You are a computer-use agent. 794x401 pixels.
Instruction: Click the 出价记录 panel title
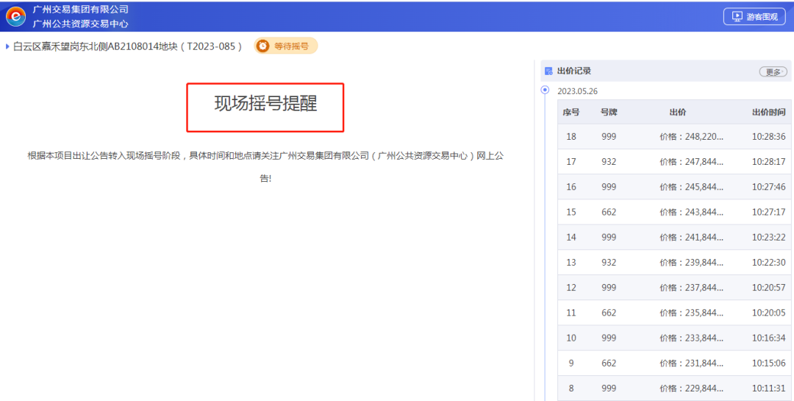pos(574,71)
